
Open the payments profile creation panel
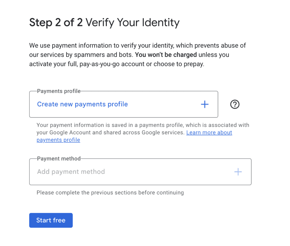82,104
